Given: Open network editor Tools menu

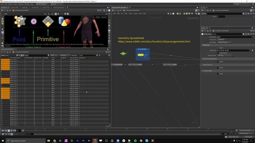Looking at the screenshot, I should click(130, 14).
